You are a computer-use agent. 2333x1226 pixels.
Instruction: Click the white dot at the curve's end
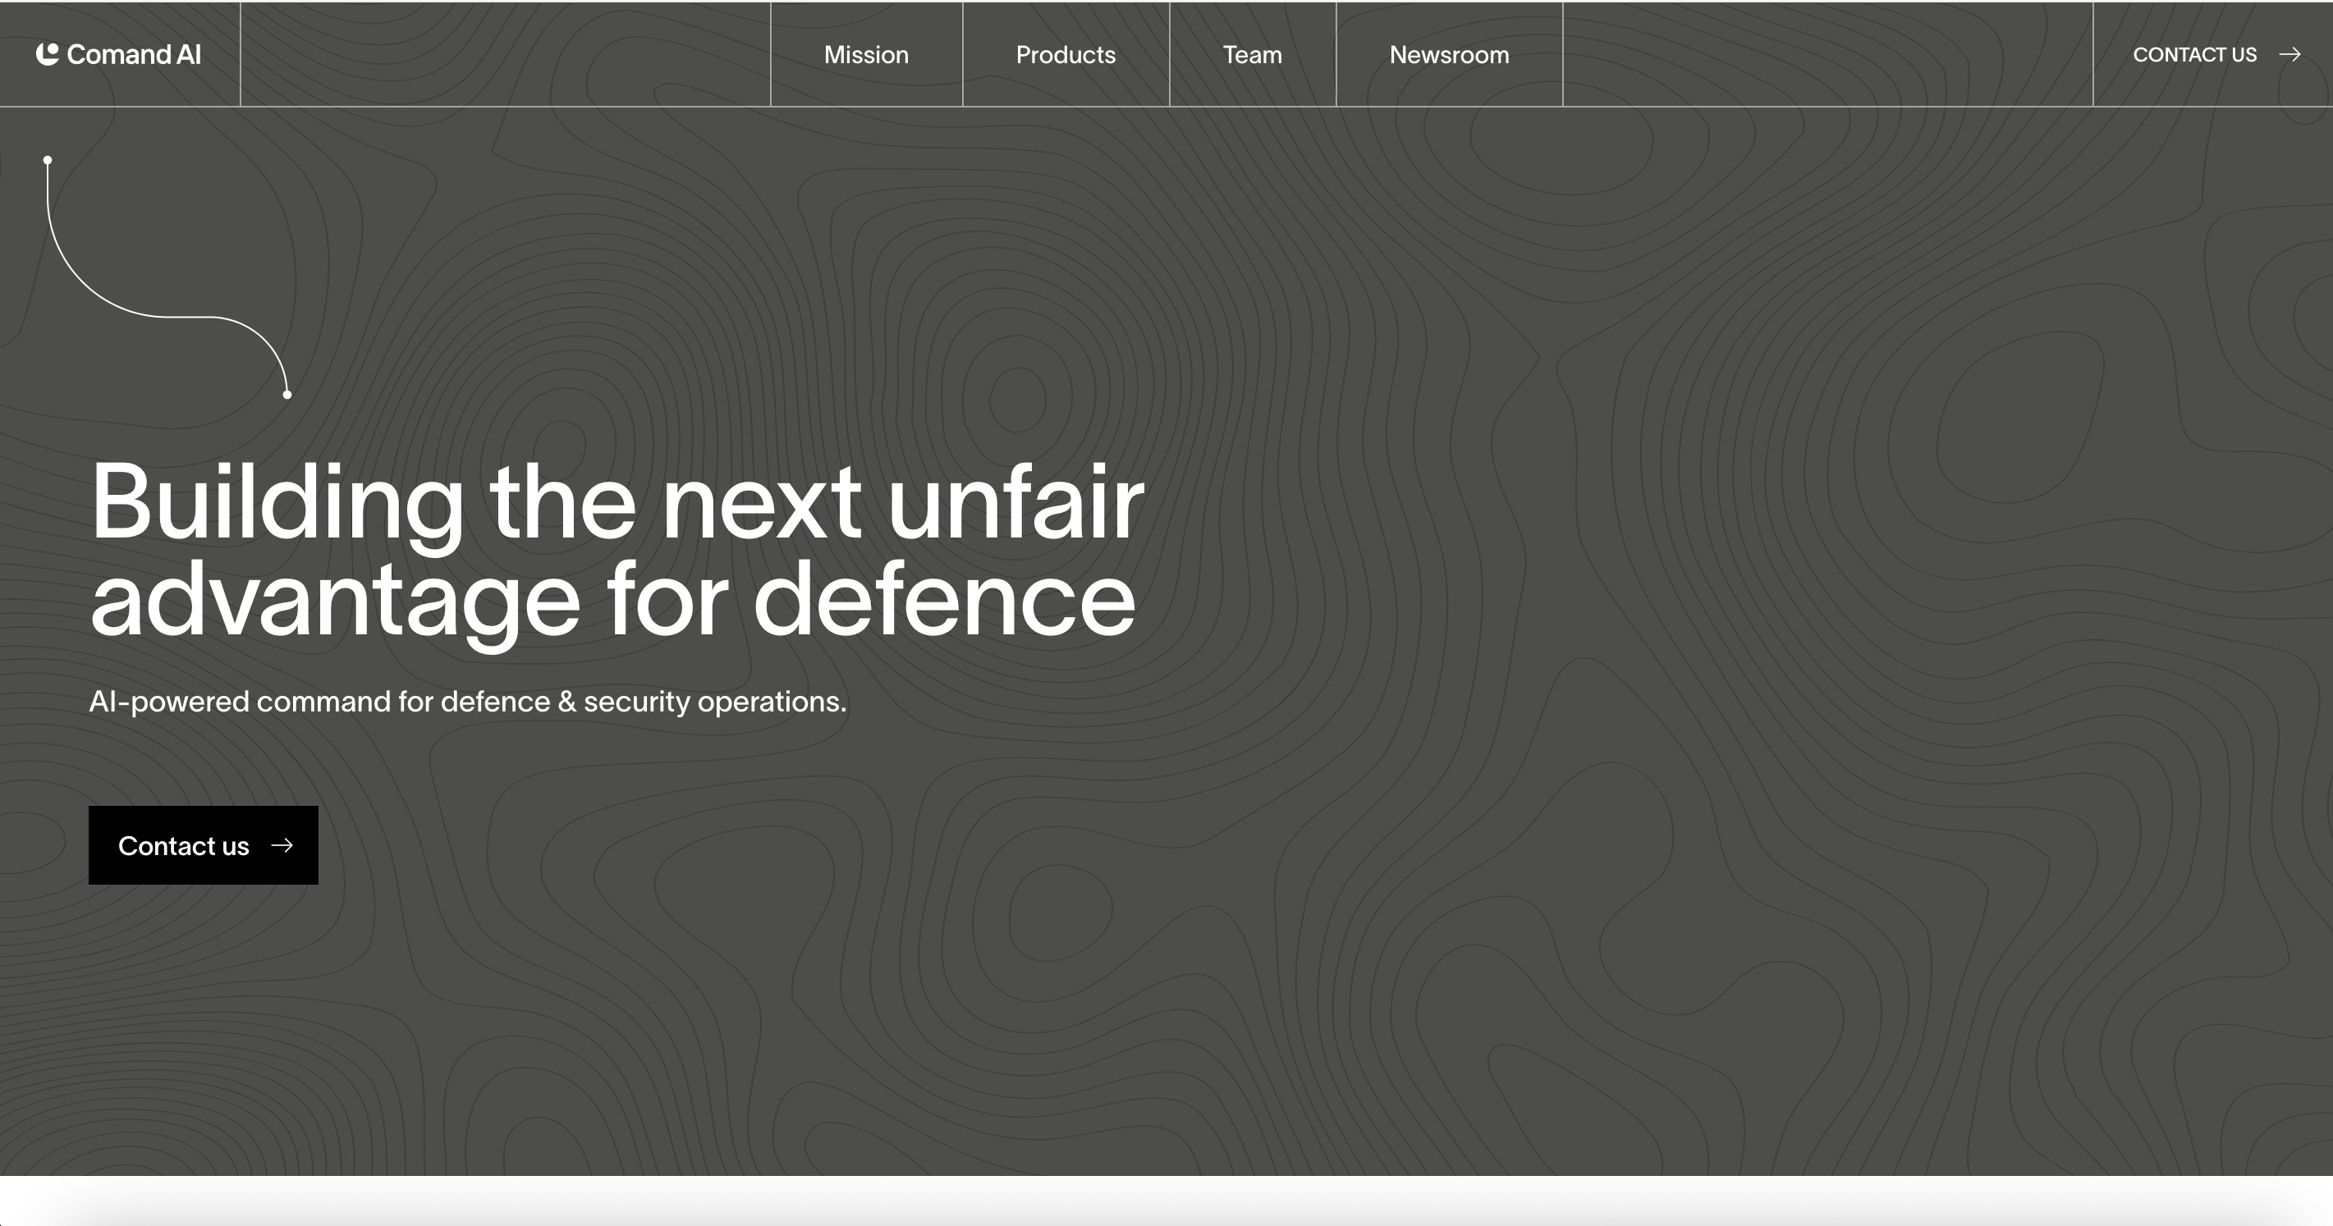coord(286,395)
